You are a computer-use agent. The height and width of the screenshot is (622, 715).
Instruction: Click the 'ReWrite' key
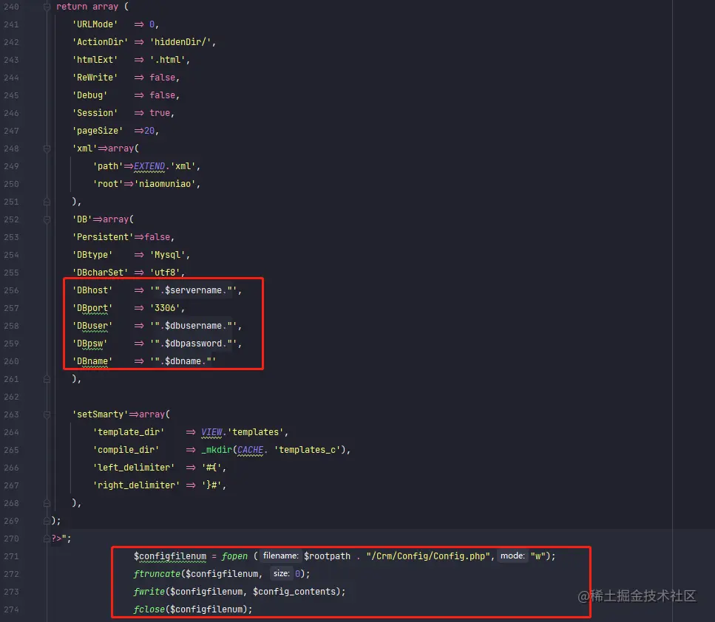point(95,78)
